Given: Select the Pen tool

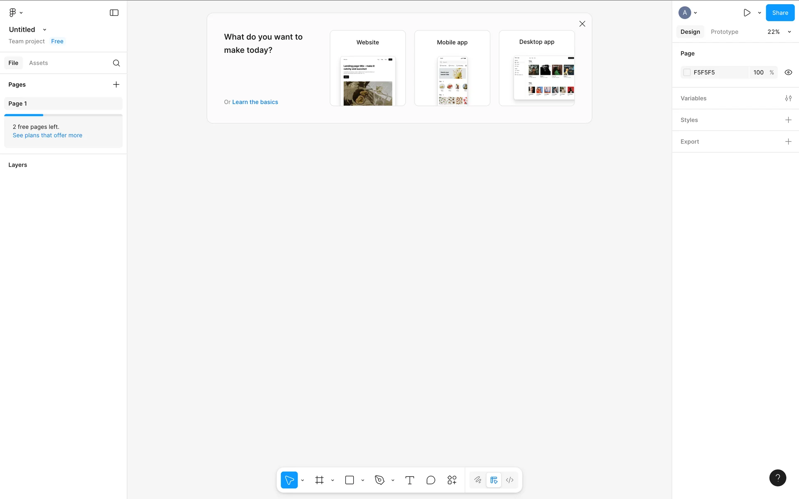Looking at the screenshot, I should tap(380, 480).
